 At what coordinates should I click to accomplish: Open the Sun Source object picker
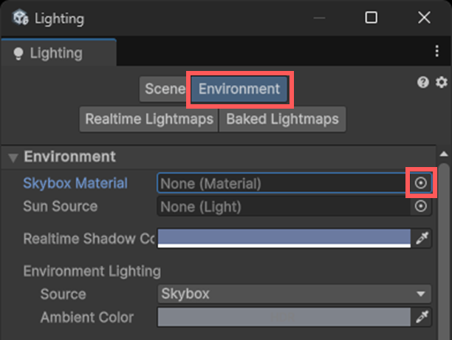click(x=421, y=206)
